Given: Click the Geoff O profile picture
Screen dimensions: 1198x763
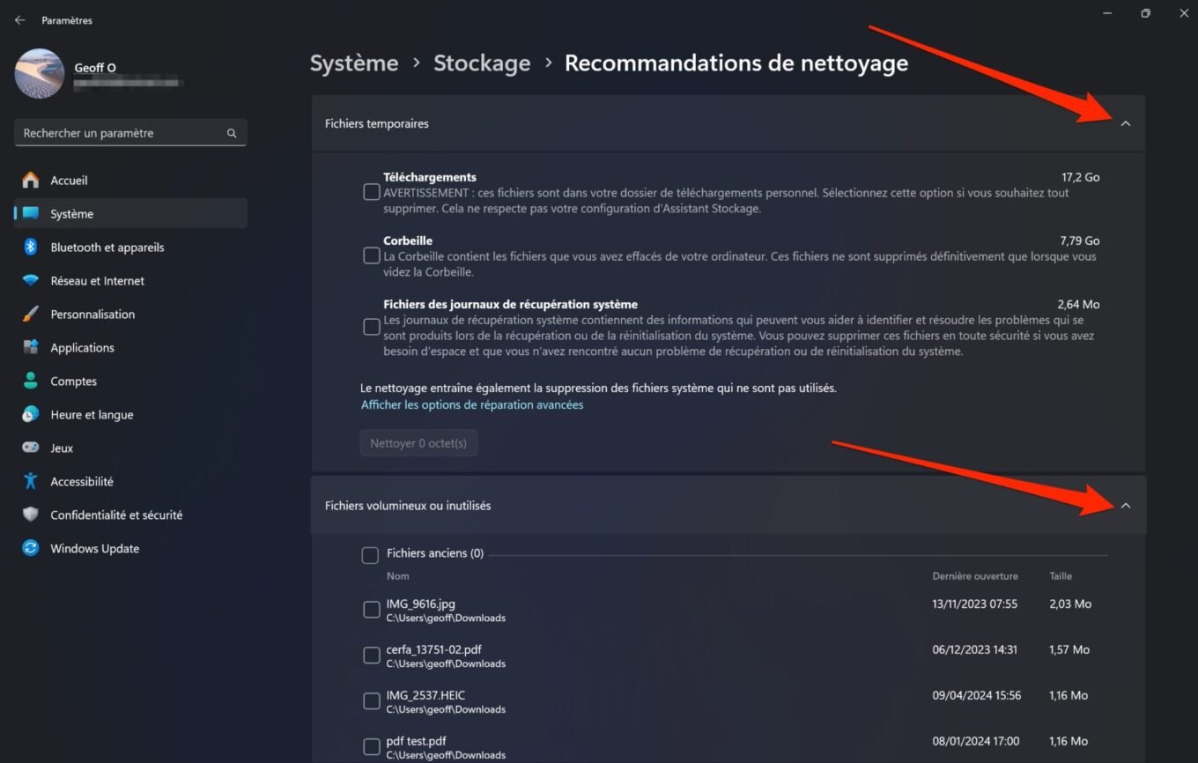Looking at the screenshot, I should tap(40, 74).
